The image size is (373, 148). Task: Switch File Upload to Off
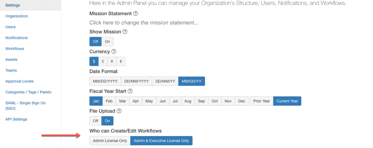(95, 121)
